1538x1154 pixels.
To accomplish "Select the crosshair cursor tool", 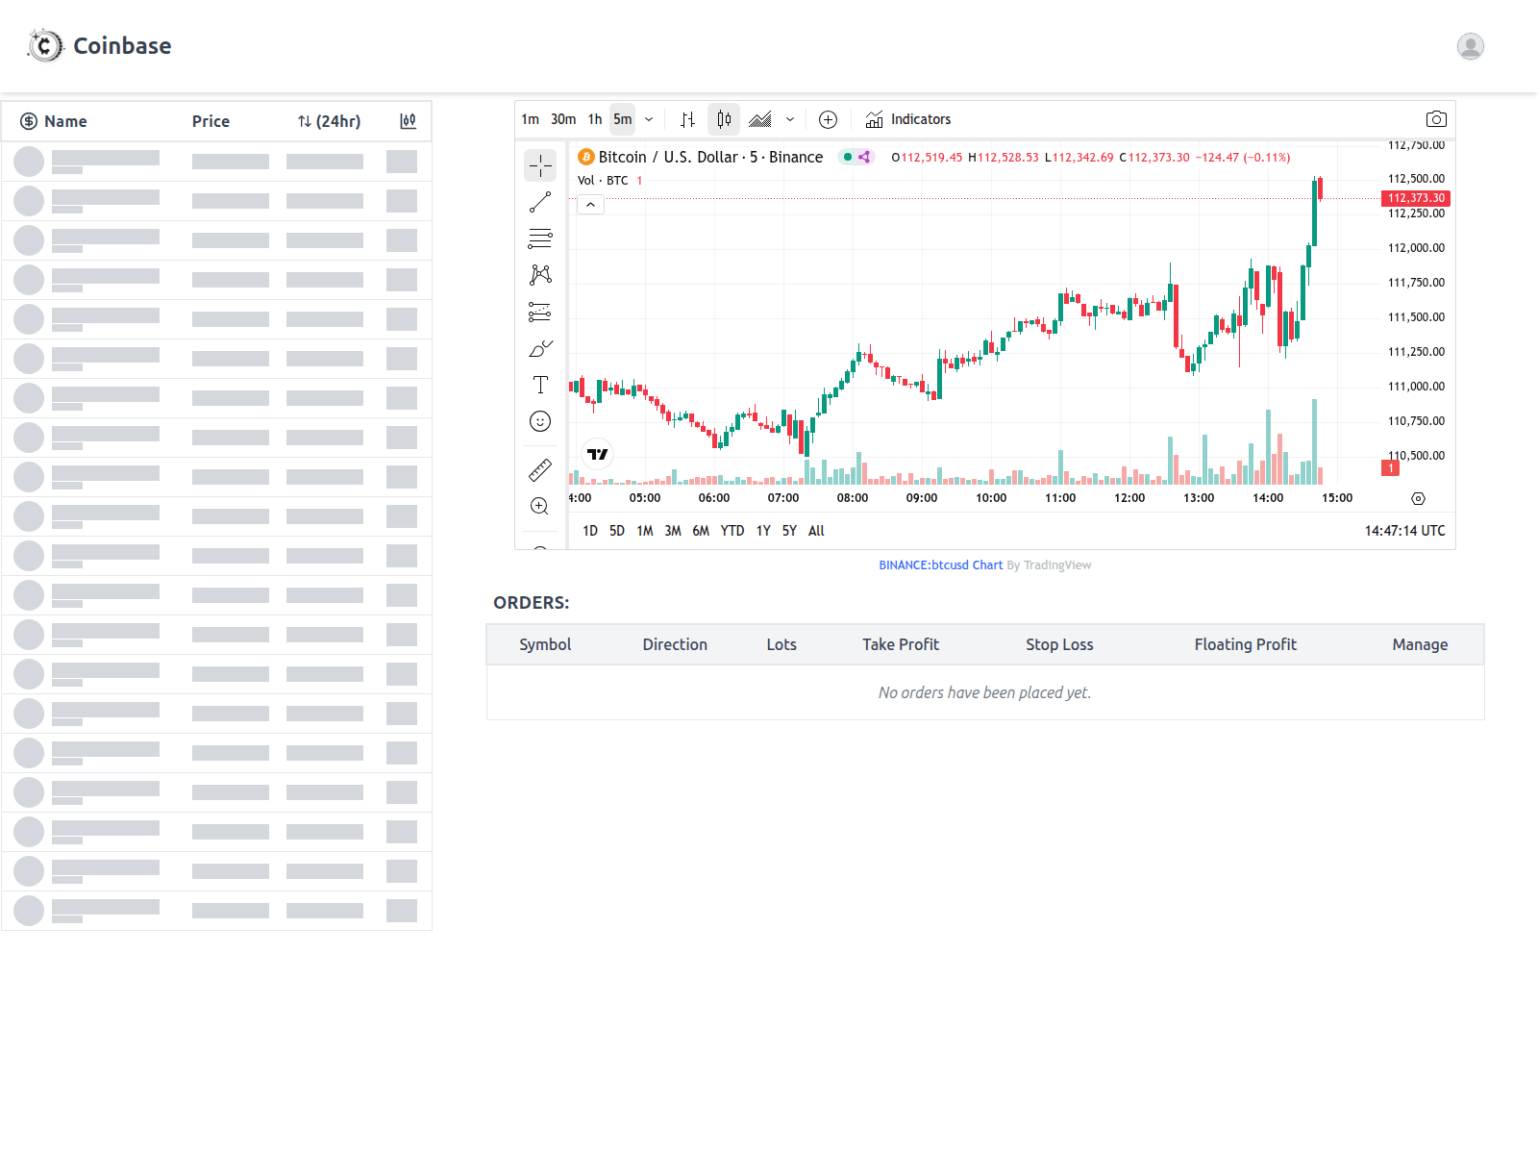I will click(540, 165).
